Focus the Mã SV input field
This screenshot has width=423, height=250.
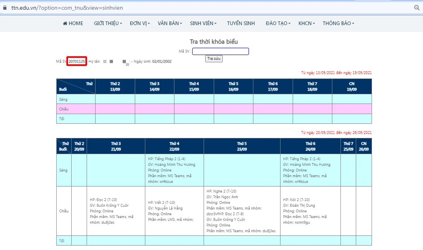pos(221,51)
